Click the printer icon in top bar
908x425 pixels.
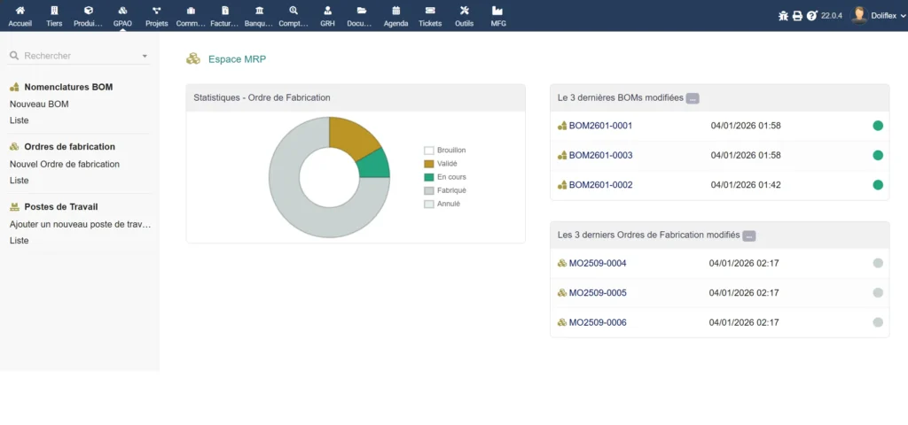click(x=797, y=16)
